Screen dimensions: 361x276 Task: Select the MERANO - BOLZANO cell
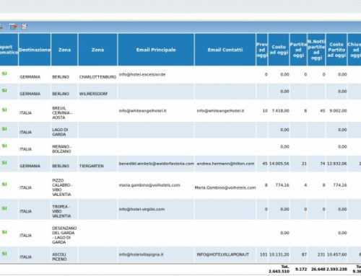[61, 149]
